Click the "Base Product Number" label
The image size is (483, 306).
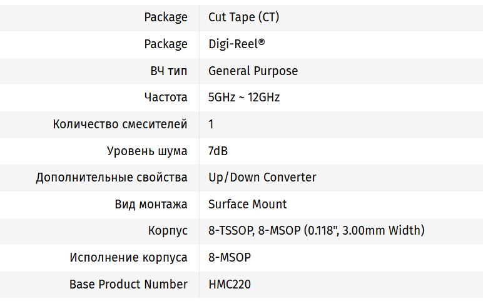128,284
